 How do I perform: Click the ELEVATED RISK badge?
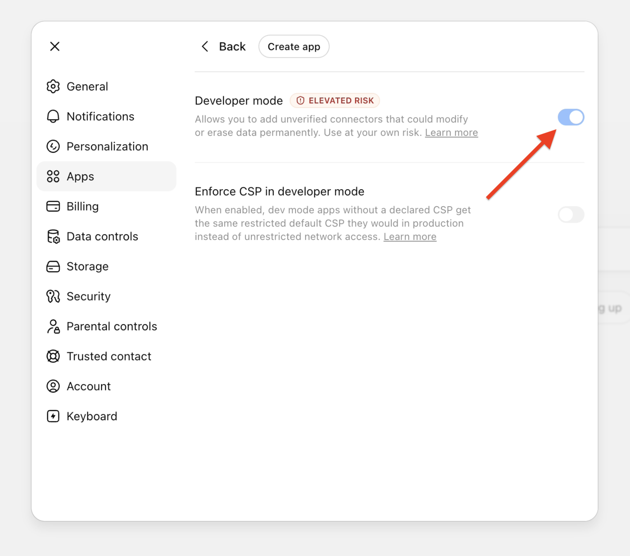(335, 101)
